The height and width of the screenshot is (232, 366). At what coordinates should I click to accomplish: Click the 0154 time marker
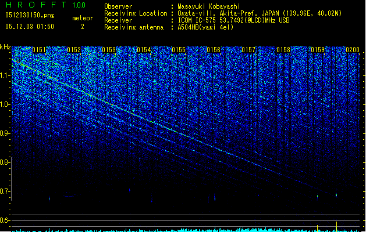coord(144,50)
